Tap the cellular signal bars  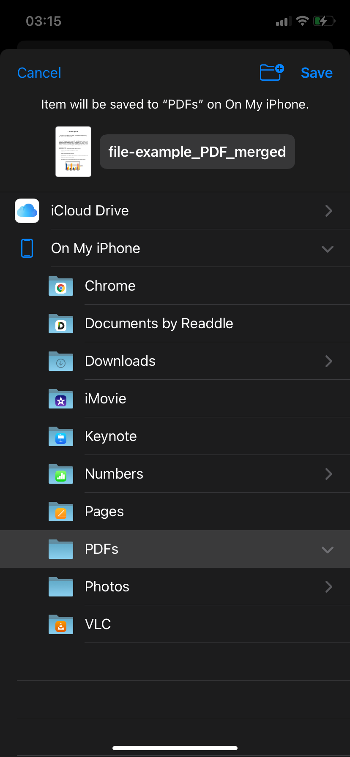284,21
